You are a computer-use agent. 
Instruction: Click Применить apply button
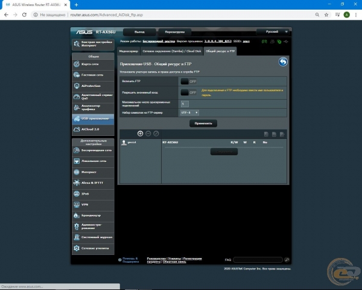coord(203,123)
